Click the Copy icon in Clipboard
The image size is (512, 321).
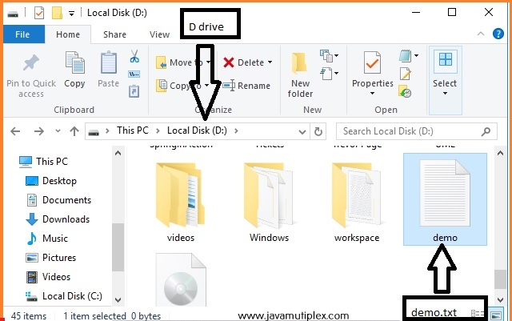pyautogui.click(x=74, y=62)
